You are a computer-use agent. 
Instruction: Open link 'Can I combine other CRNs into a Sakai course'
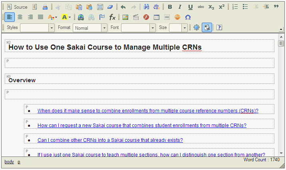[x=110, y=140]
